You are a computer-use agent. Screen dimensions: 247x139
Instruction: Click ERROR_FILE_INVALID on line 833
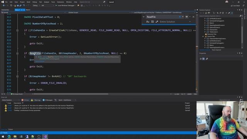tap(54, 83)
